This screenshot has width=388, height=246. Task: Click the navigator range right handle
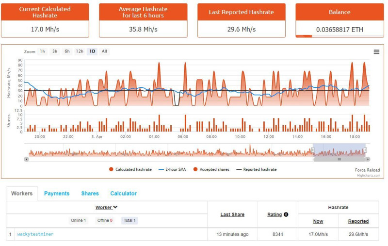tap(365, 150)
